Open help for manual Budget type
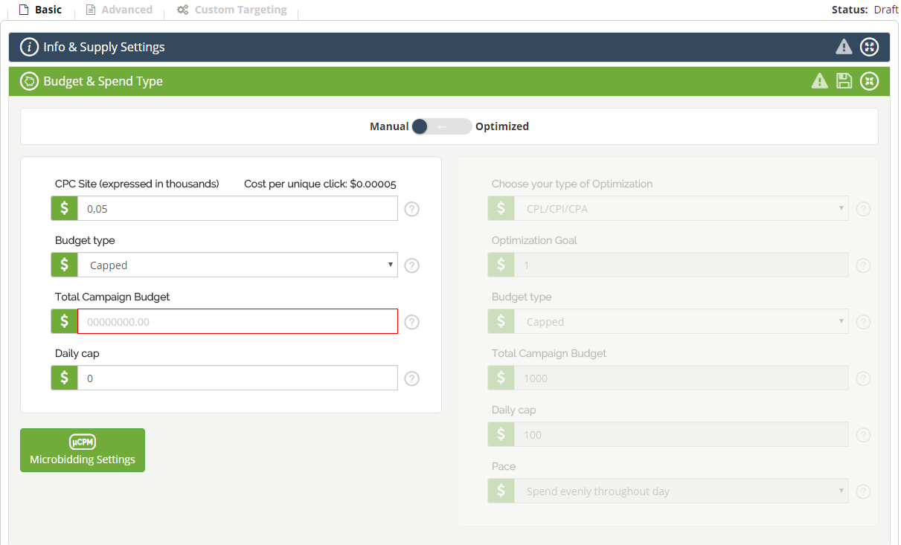 point(411,265)
